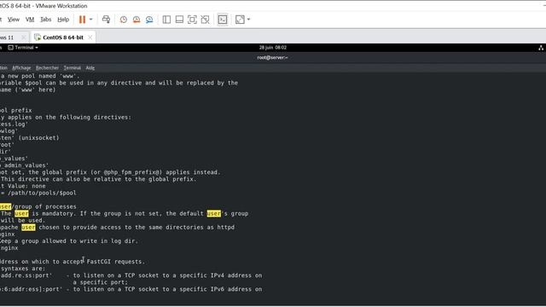Click highlighted 'user' before 'chosen to provide'
The image size is (546, 307).
(x=28, y=228)
